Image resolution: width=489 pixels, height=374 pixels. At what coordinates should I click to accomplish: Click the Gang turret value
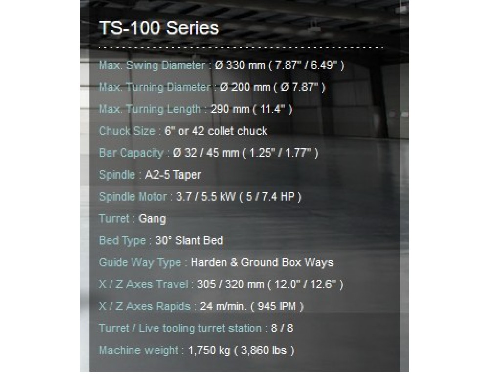(152, 218)
